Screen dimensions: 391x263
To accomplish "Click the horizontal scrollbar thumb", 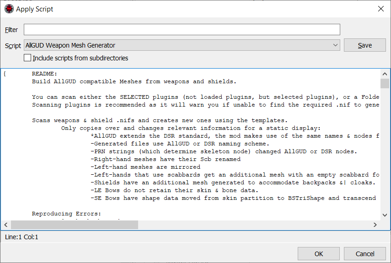I will click(74, 225).
